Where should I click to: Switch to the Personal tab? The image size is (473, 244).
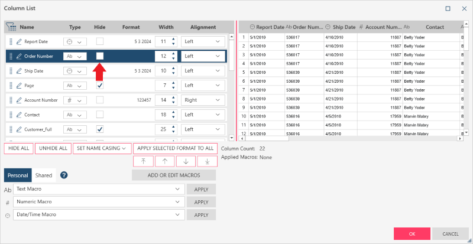18,175
